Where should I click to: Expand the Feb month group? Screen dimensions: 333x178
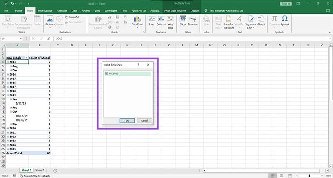tap(11, 107)
